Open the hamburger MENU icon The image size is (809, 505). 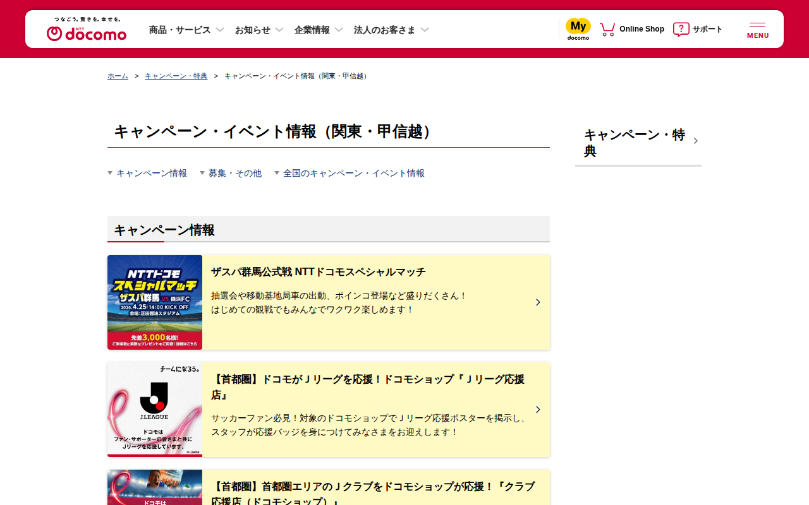pos(758,30)
